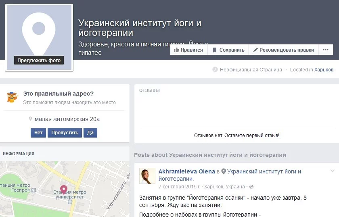339x217 pixels.
Task: Click the address 'малая житомирская 20а'
Action: click(x=67, y=119)
